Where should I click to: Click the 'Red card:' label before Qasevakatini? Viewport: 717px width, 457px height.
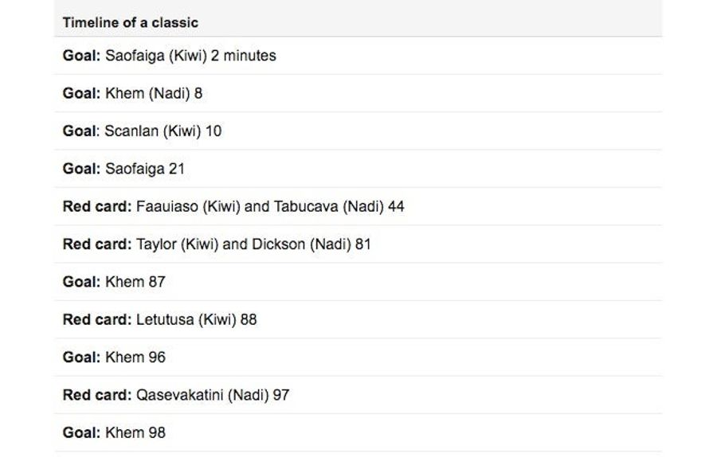pos(97,395)
